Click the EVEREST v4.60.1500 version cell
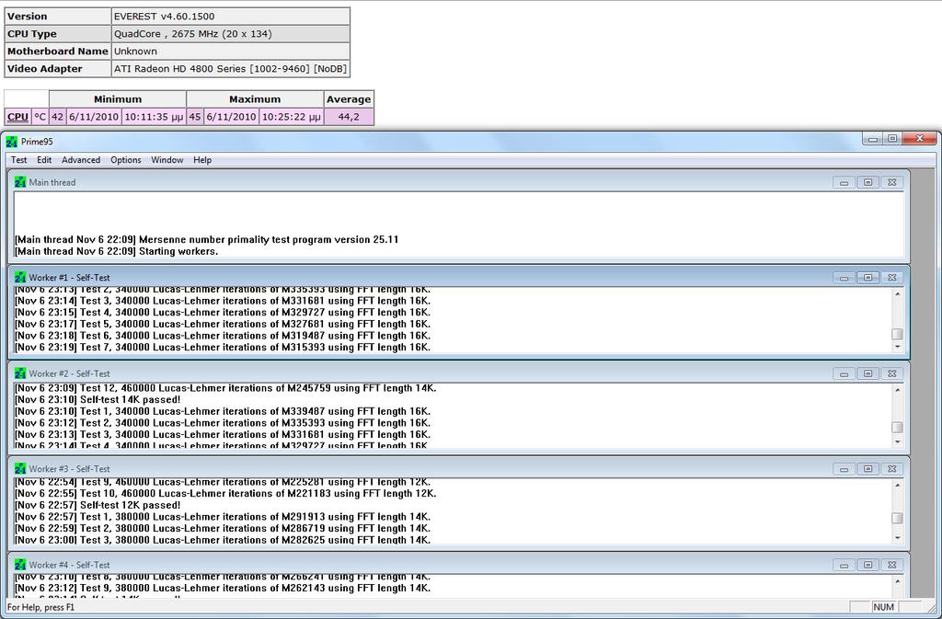Viewport: 942px width, 619px height. (x=230, y=17)
